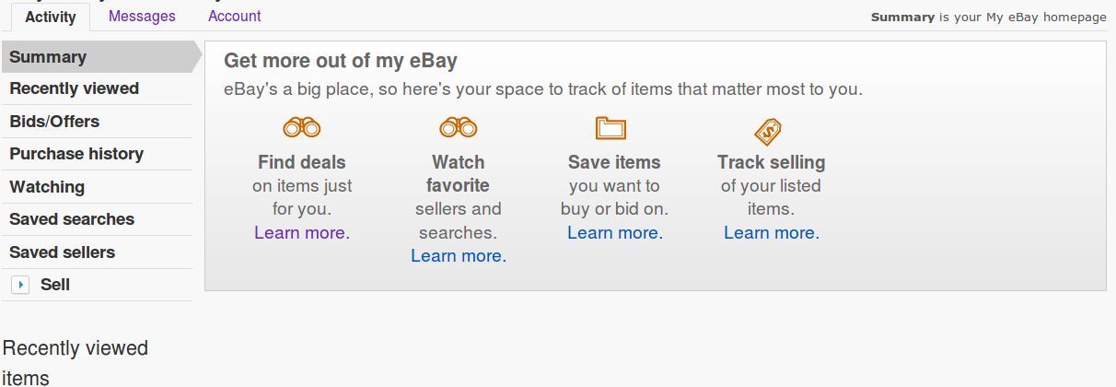
Task: Open Saved searches list
Action: 72,219
